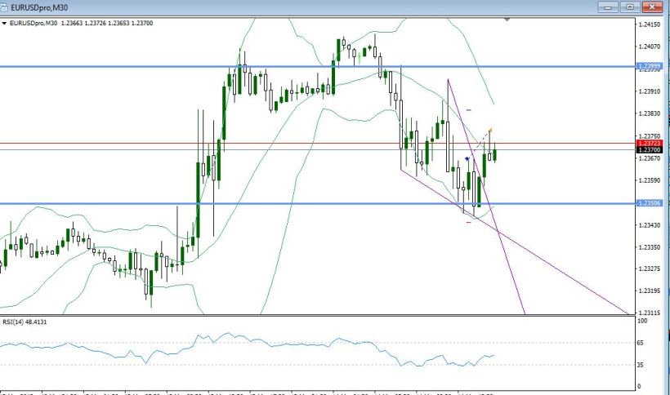Image resolution: width=670 pixels, height=395 pixels.
Task: Click the chart window icon in title bar
Action: pos(3,7)
